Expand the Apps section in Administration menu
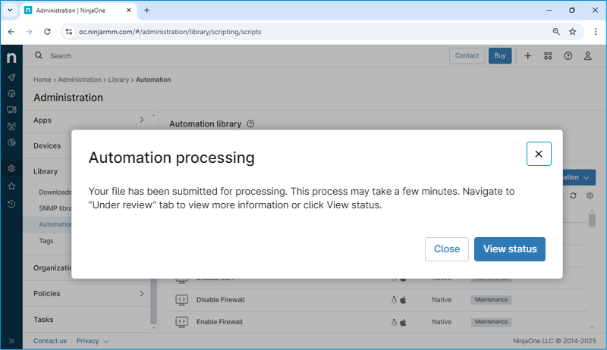607x350 pixels. [141, 120]
